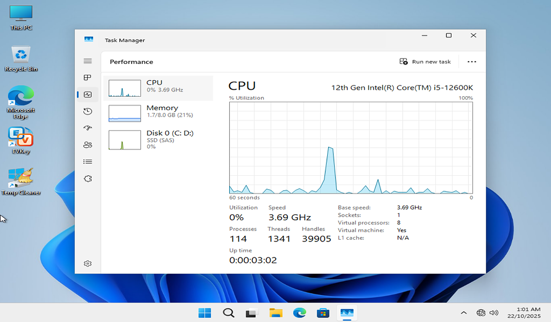Click the CPU utilization graph
Screen dimensions: 551x322
[351, 148]
